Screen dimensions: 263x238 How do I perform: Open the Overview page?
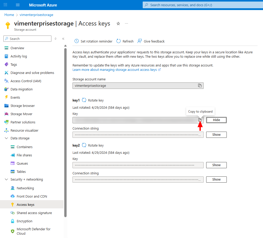[18, 48]
